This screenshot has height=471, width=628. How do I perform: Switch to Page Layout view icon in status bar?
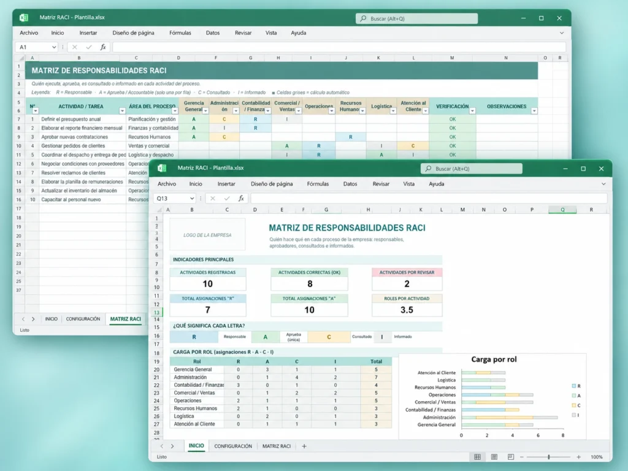point(494,457)
